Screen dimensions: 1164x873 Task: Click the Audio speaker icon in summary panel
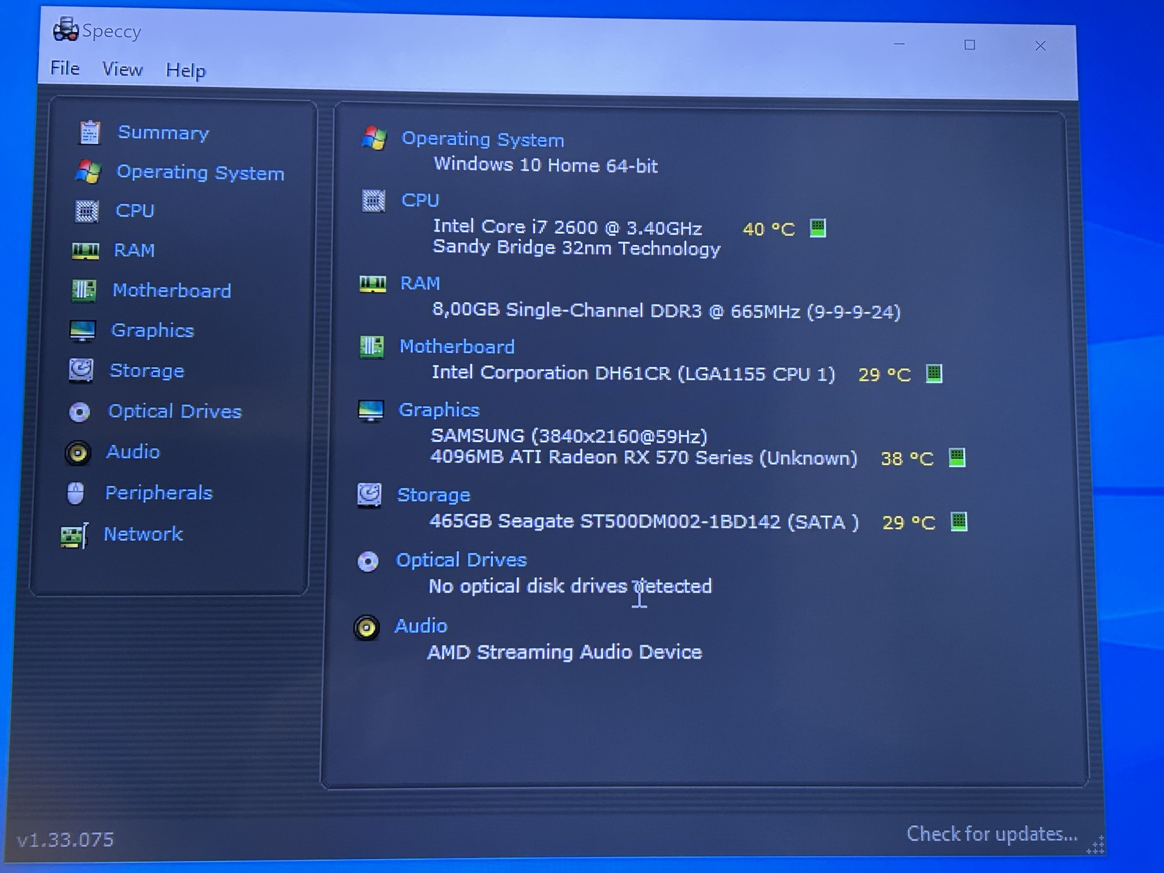click(366, 627)
